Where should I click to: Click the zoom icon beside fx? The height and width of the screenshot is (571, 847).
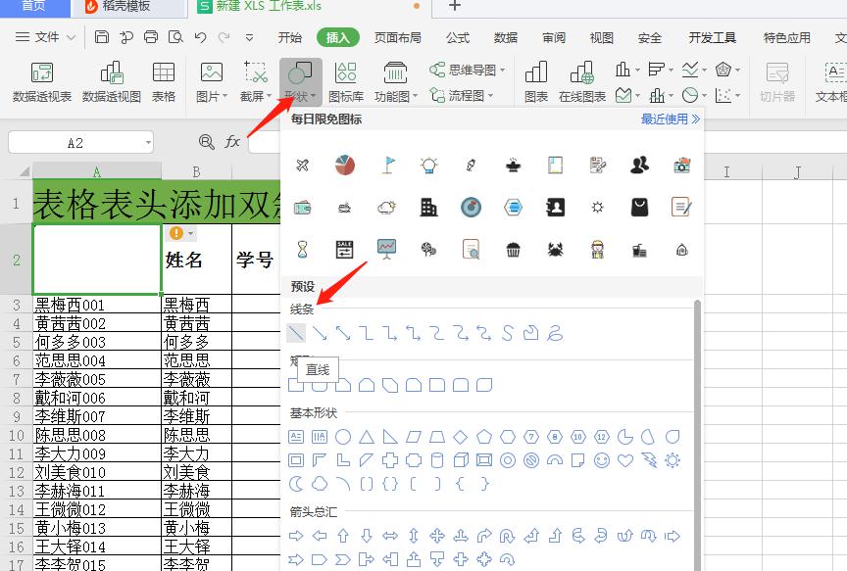(206, 142)
